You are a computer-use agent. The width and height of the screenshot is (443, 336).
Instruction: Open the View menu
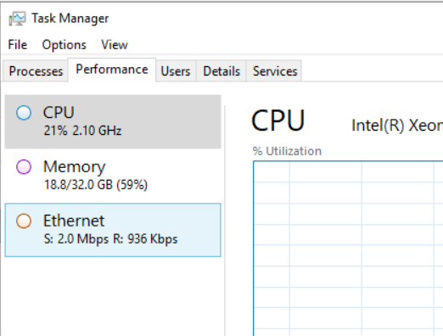tap(115, 45)
